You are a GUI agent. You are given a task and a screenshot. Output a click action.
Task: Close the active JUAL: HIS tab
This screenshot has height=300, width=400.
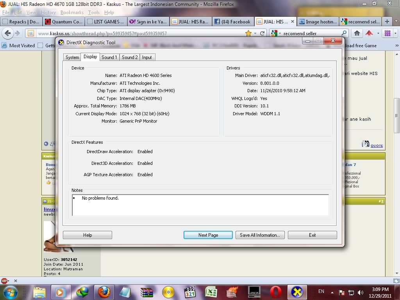[x=292, y=22]
